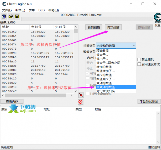Click the 再次扫描 button

[x=113, y=27]
